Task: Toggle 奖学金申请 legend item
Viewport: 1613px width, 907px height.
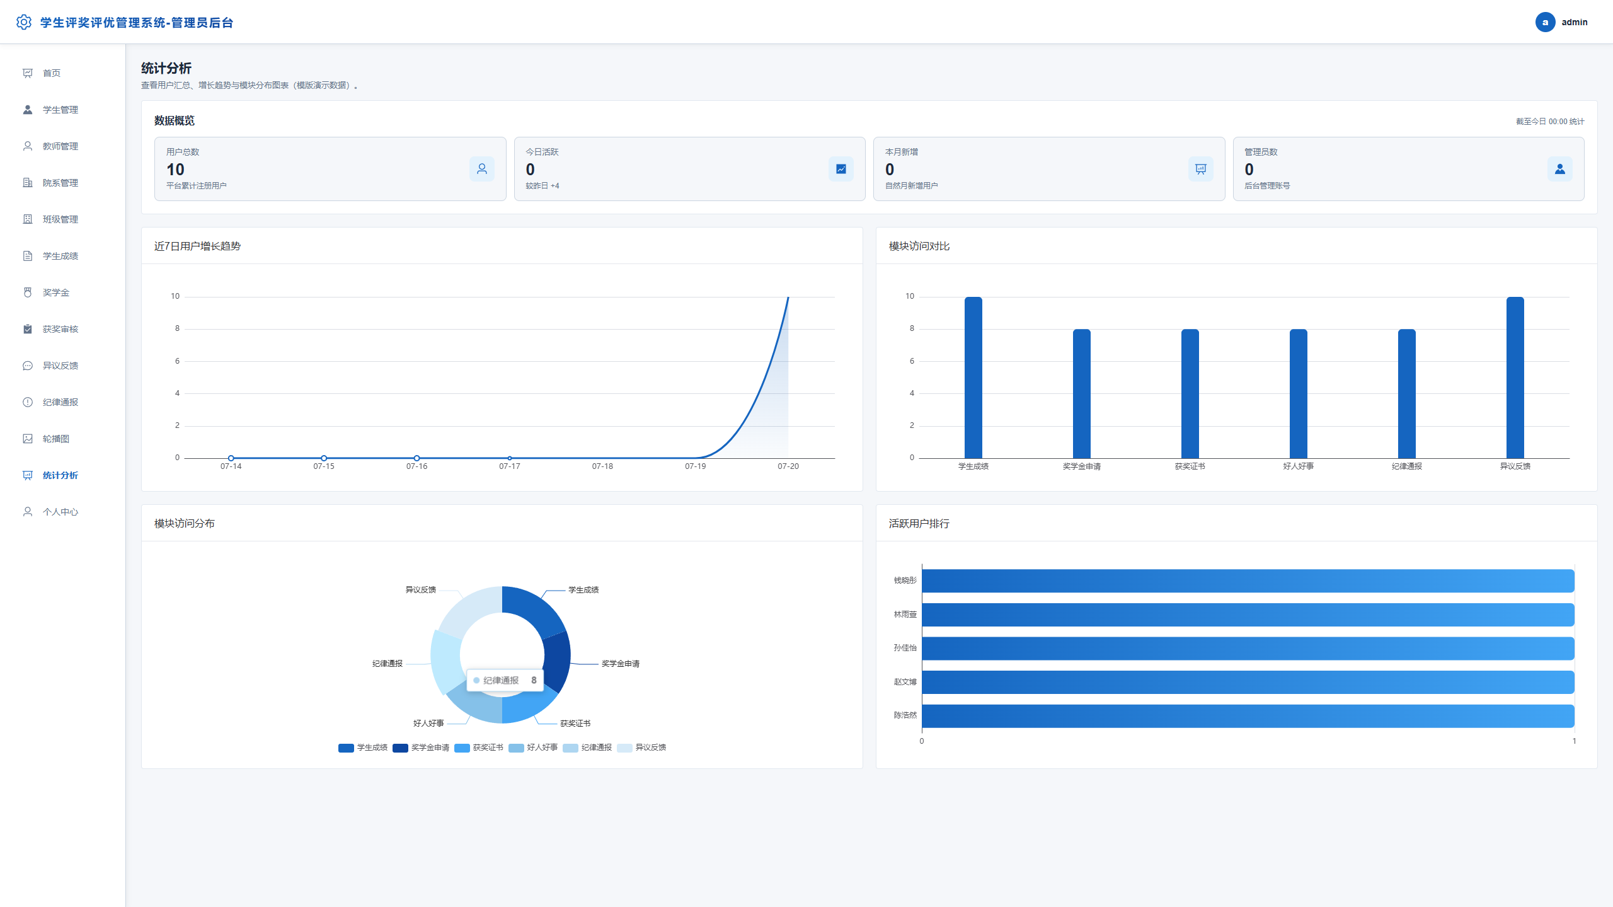Action: pos(421,748)
